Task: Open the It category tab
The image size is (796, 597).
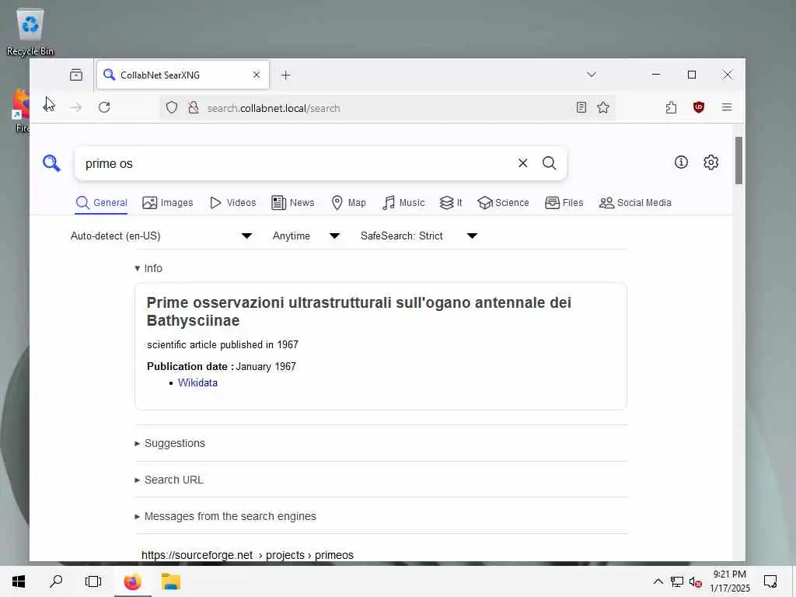Action: click(x=451, y=203)
